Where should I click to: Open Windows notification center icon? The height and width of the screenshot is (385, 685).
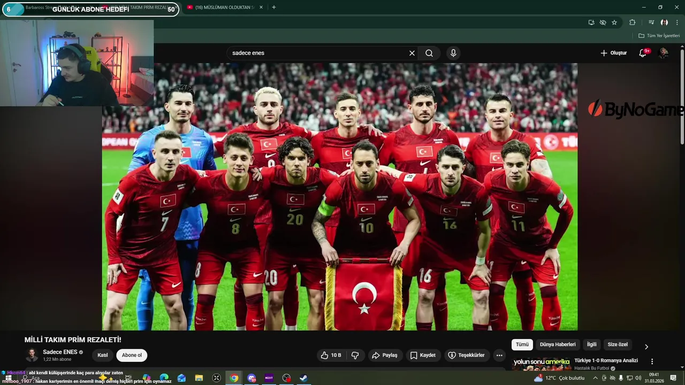(x=673, y=378)
